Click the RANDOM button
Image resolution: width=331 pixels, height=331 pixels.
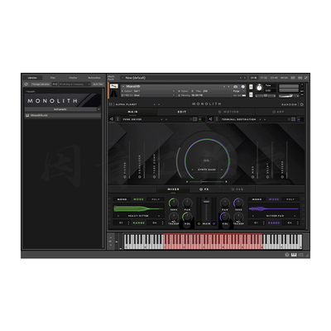tap(290, 104)
